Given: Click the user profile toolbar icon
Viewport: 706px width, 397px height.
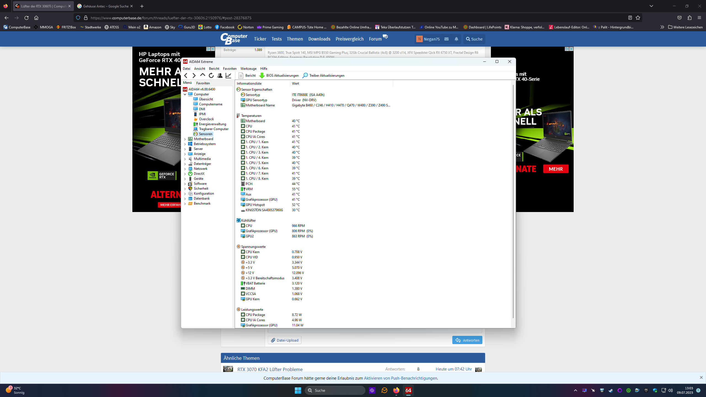Looking at the screenshot, I should pyautogui.click(x=220, y=75).
